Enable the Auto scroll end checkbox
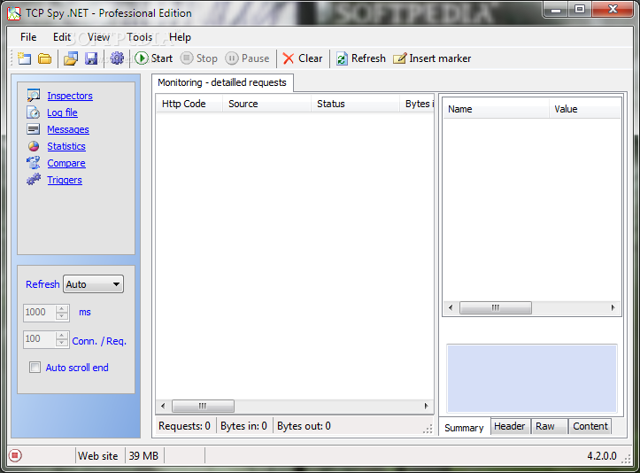640x473 pixels. [35, 368]
